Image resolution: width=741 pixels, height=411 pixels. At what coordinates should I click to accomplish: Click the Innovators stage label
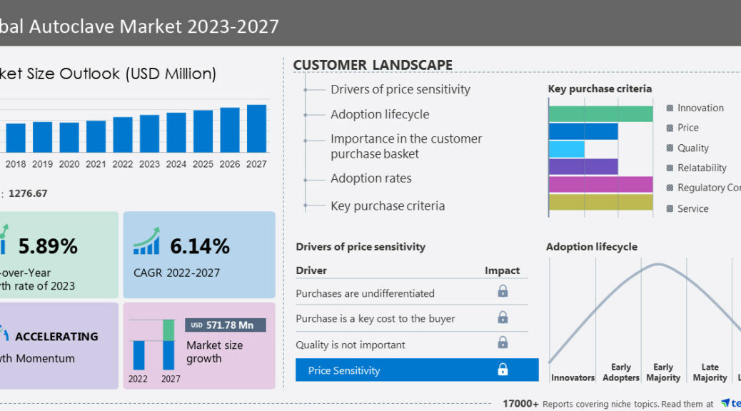[573, 377]
